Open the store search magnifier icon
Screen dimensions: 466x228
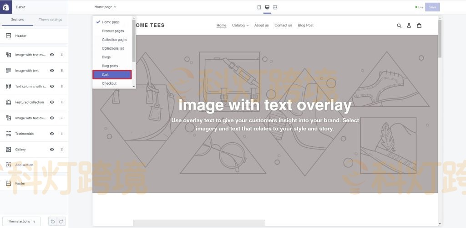coord(399,26)
